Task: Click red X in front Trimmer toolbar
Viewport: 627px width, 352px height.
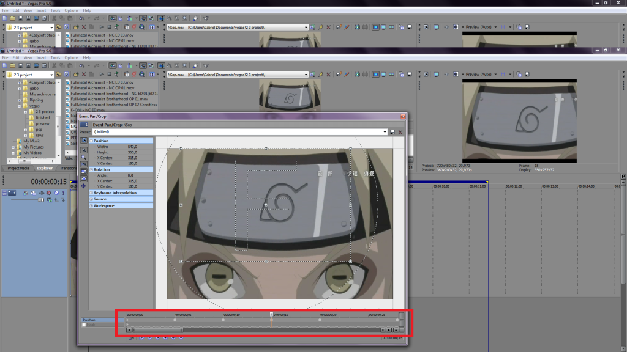Action: pos(329,75)
